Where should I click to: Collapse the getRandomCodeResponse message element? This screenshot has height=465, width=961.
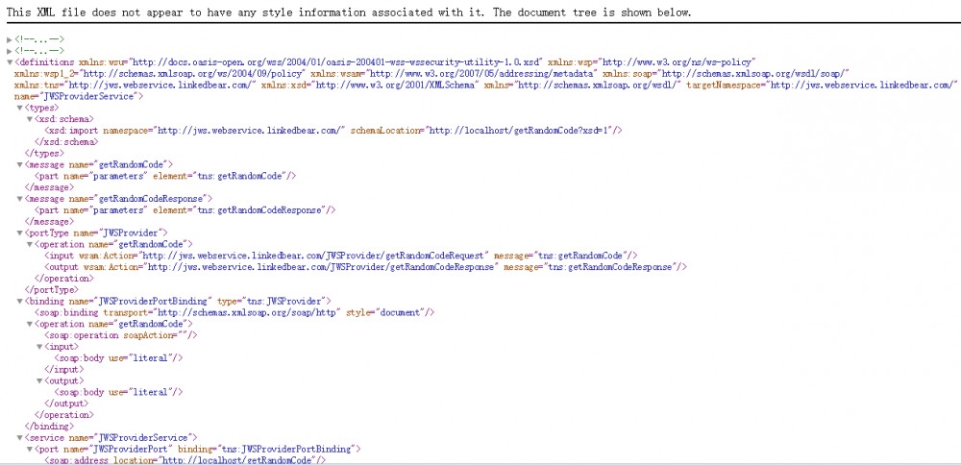19,199
